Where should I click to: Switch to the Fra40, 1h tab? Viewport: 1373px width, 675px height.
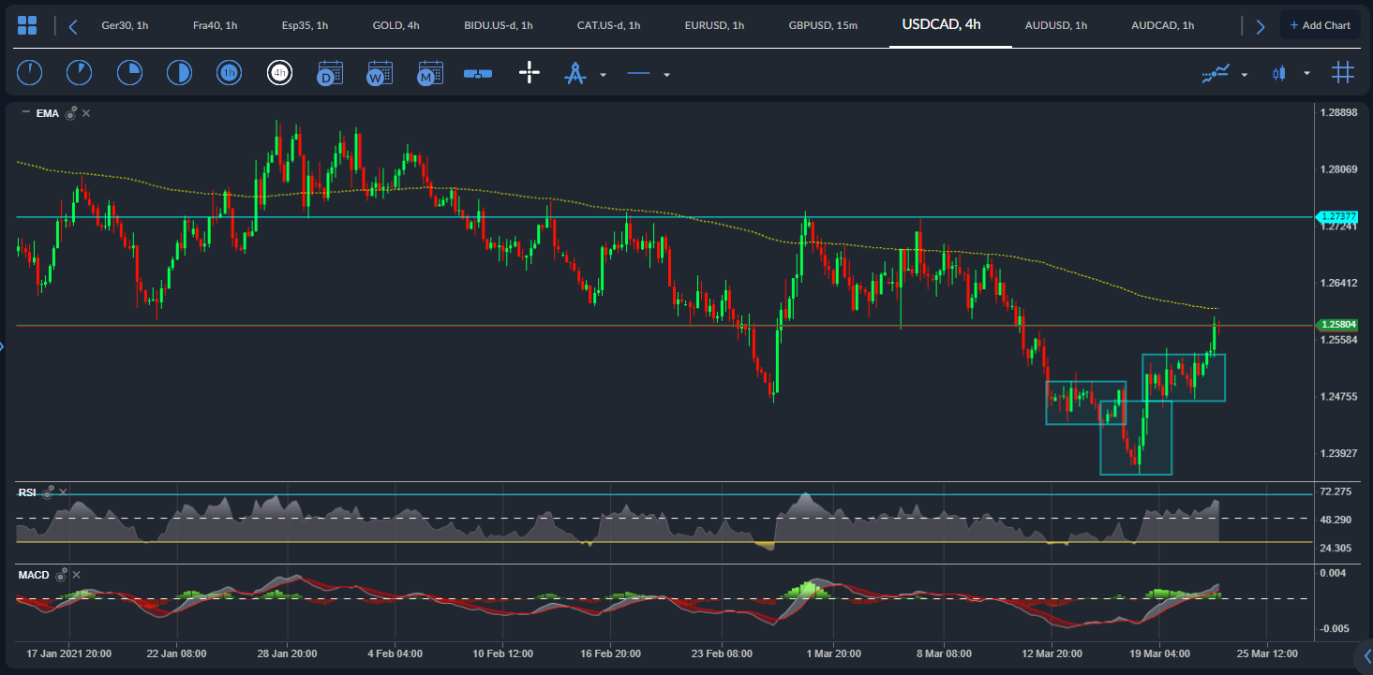[214, 25]
